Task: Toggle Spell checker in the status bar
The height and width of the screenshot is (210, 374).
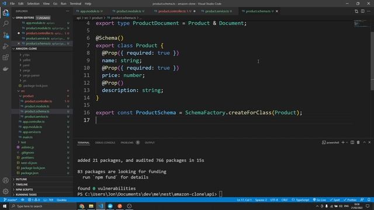Action: (x=335, y=199)
